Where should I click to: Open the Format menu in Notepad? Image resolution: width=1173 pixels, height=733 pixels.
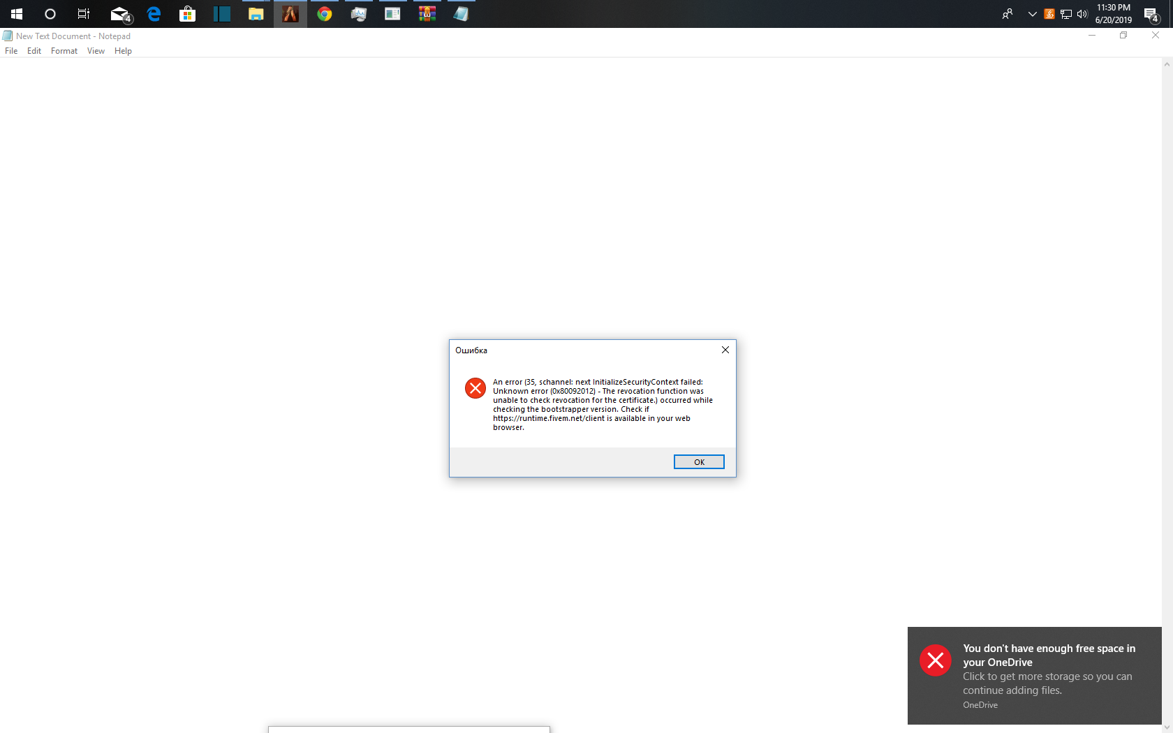point(64,50)
